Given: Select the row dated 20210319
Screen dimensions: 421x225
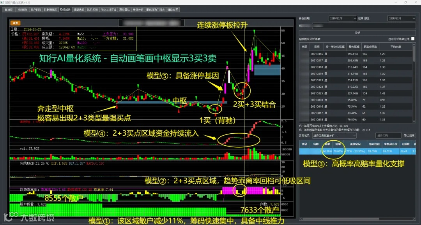Looking at the screenshot, I should pyautogui.click(x=356, y=74).
